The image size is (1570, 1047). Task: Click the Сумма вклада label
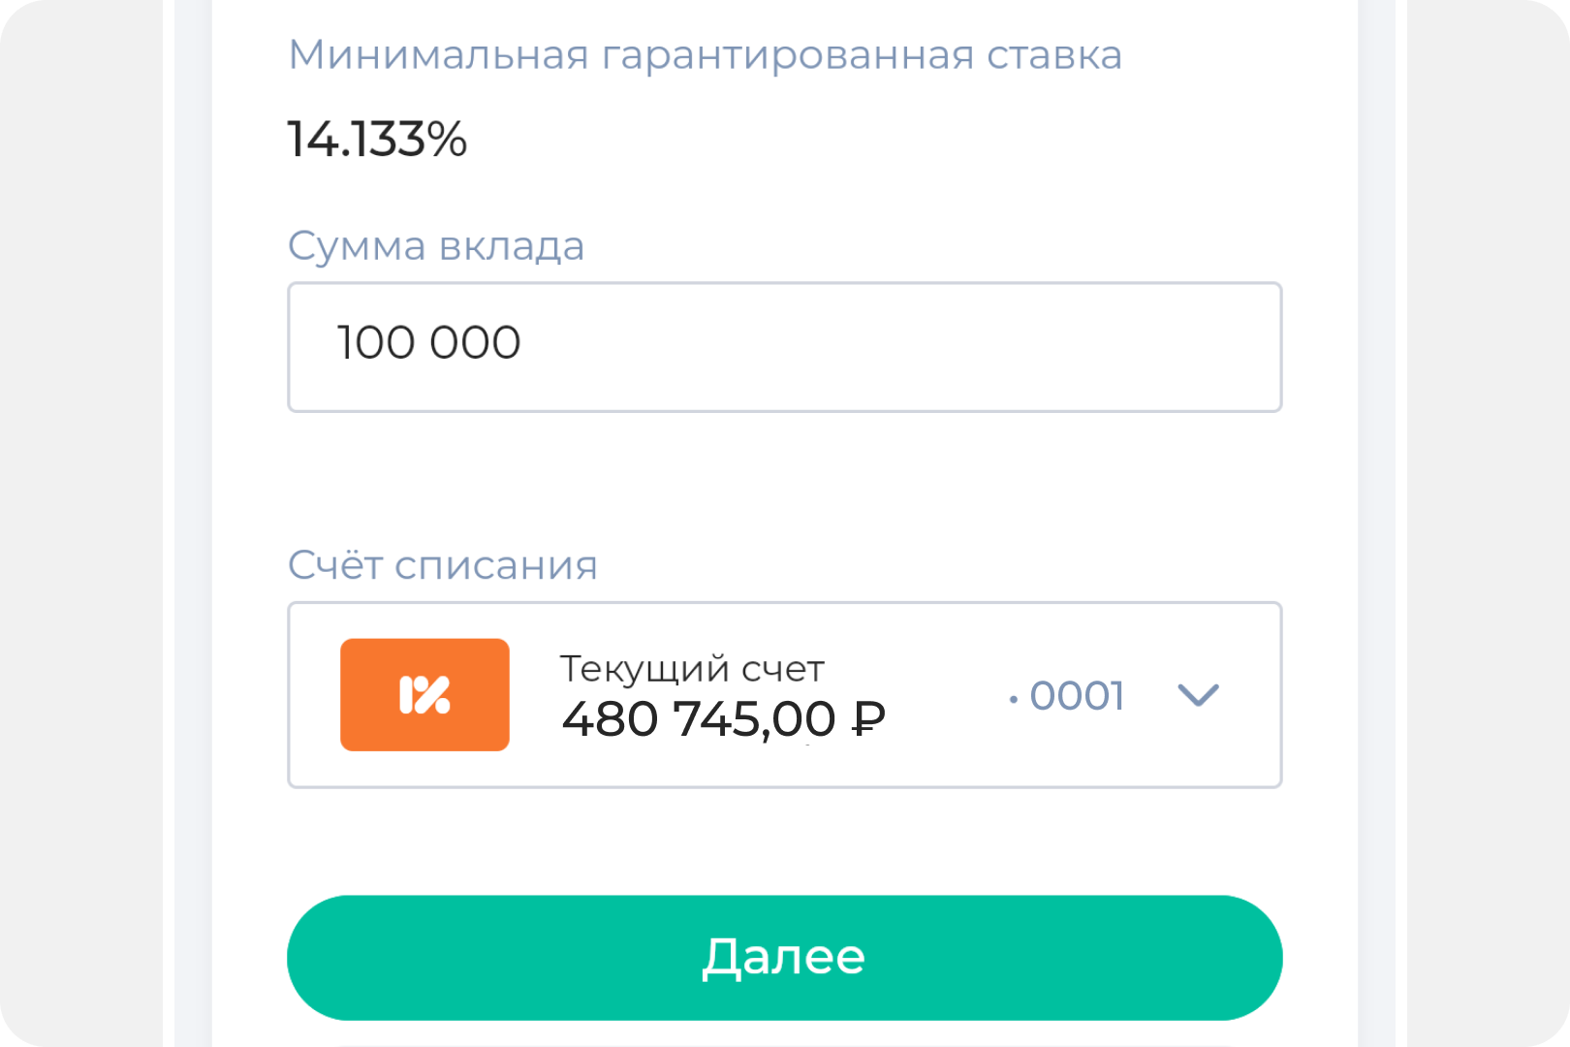pos(436,246)
